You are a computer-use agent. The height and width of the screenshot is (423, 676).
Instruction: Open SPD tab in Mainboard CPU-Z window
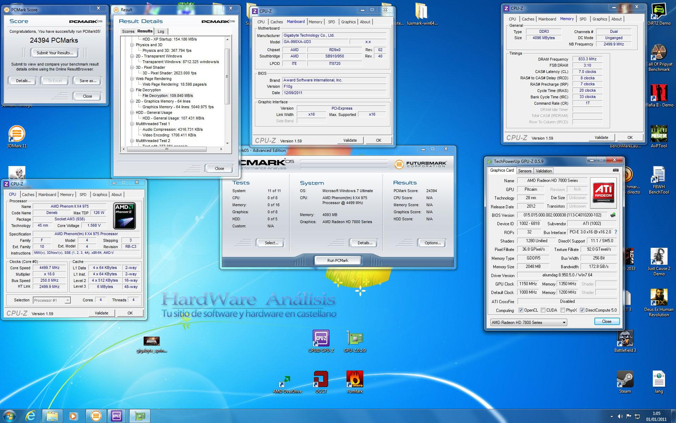(331, 22)
